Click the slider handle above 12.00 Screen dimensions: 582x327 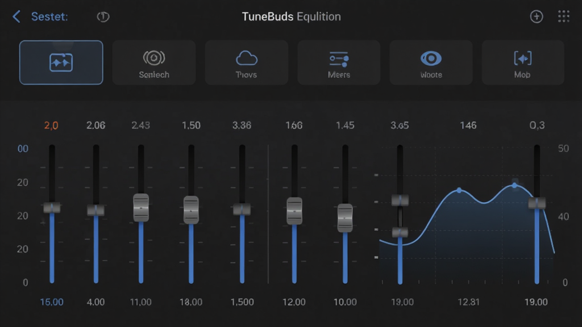coord(294,211)
